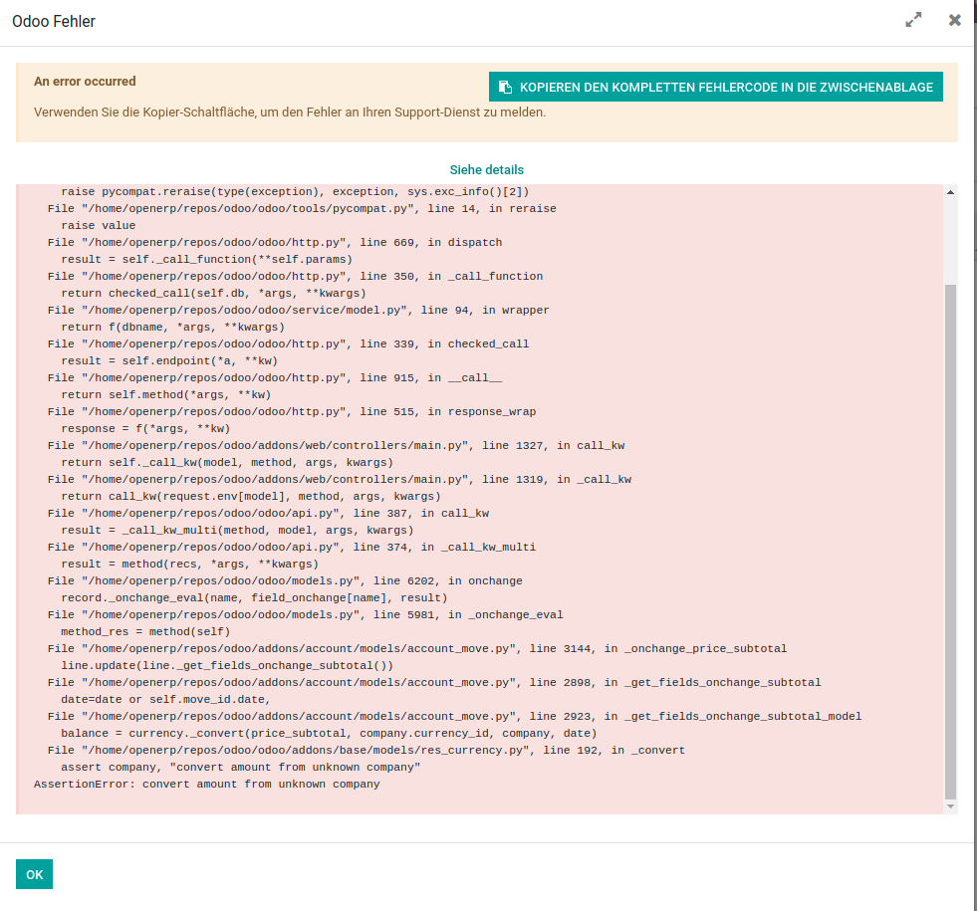The height and width of the screenshot is (911, 977).
Task: Click the raise value line
Action: (x=98, y=225)
